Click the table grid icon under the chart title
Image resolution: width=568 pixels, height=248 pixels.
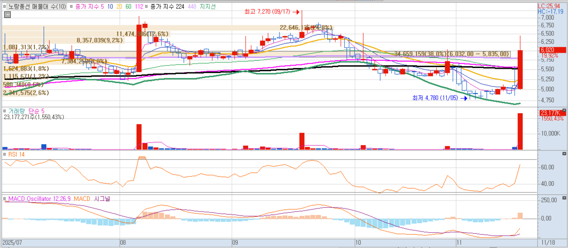tap(8, 15)
